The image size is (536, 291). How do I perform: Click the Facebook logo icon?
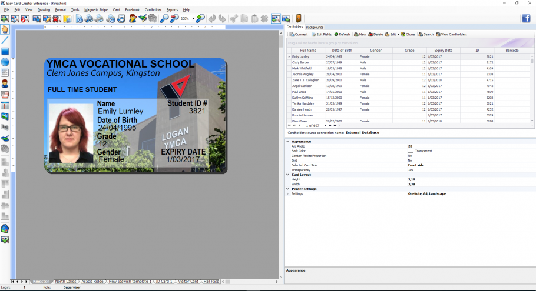(526, 18)
